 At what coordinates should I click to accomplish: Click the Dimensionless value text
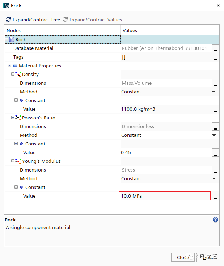click(x=138, y=127)
